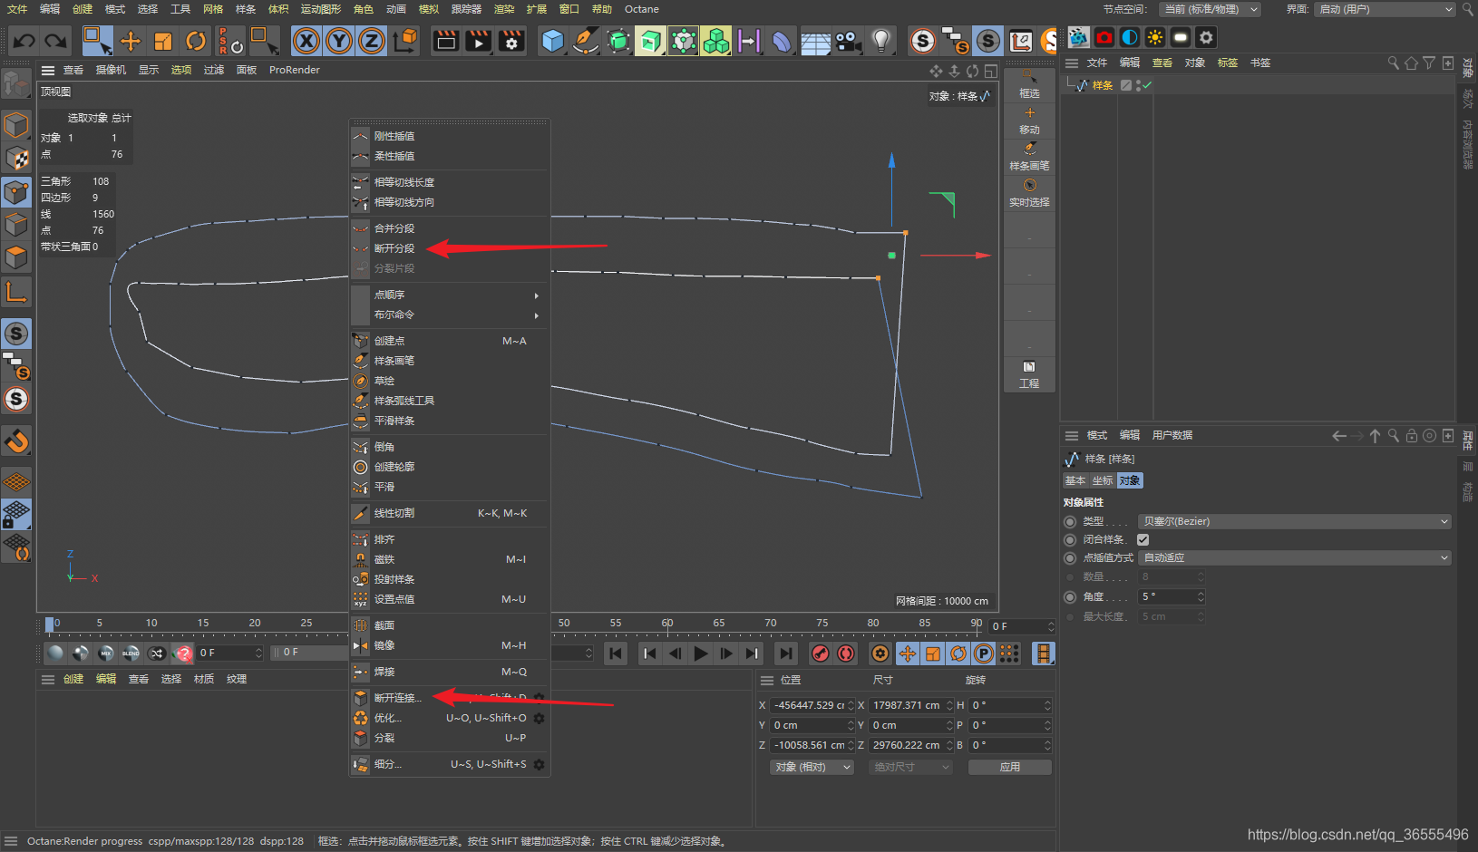This screenshot has height=852, width=1478.
Task: Click the Enable Axis L icon
Action: coord(16,292)
